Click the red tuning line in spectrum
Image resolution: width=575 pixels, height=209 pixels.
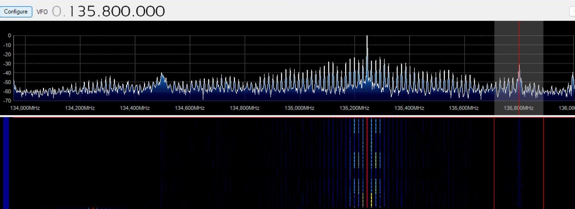tap(519, 47)
